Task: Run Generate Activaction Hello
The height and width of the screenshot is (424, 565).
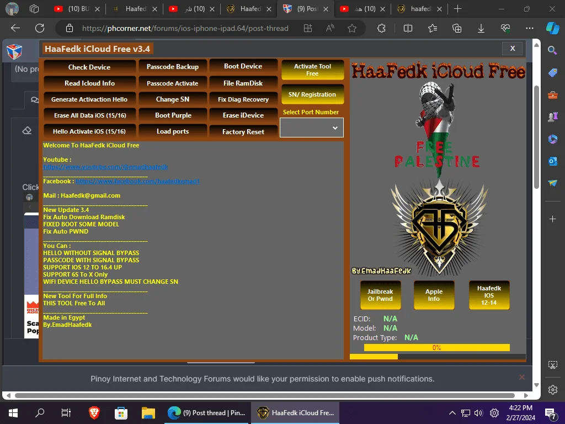Action: [89, 99]
